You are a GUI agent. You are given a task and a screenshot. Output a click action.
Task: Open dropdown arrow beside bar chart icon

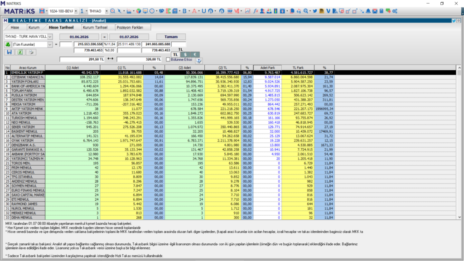pyautogui.click(x=134, y=11)
